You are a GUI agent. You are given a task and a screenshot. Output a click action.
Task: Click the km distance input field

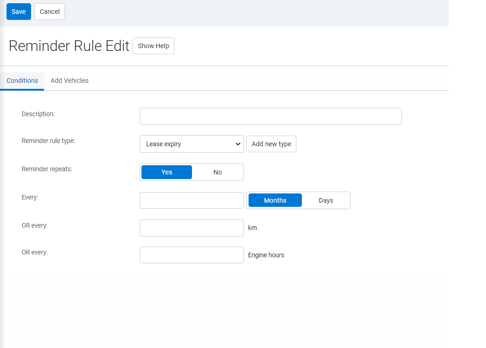[x=192, y=228]
